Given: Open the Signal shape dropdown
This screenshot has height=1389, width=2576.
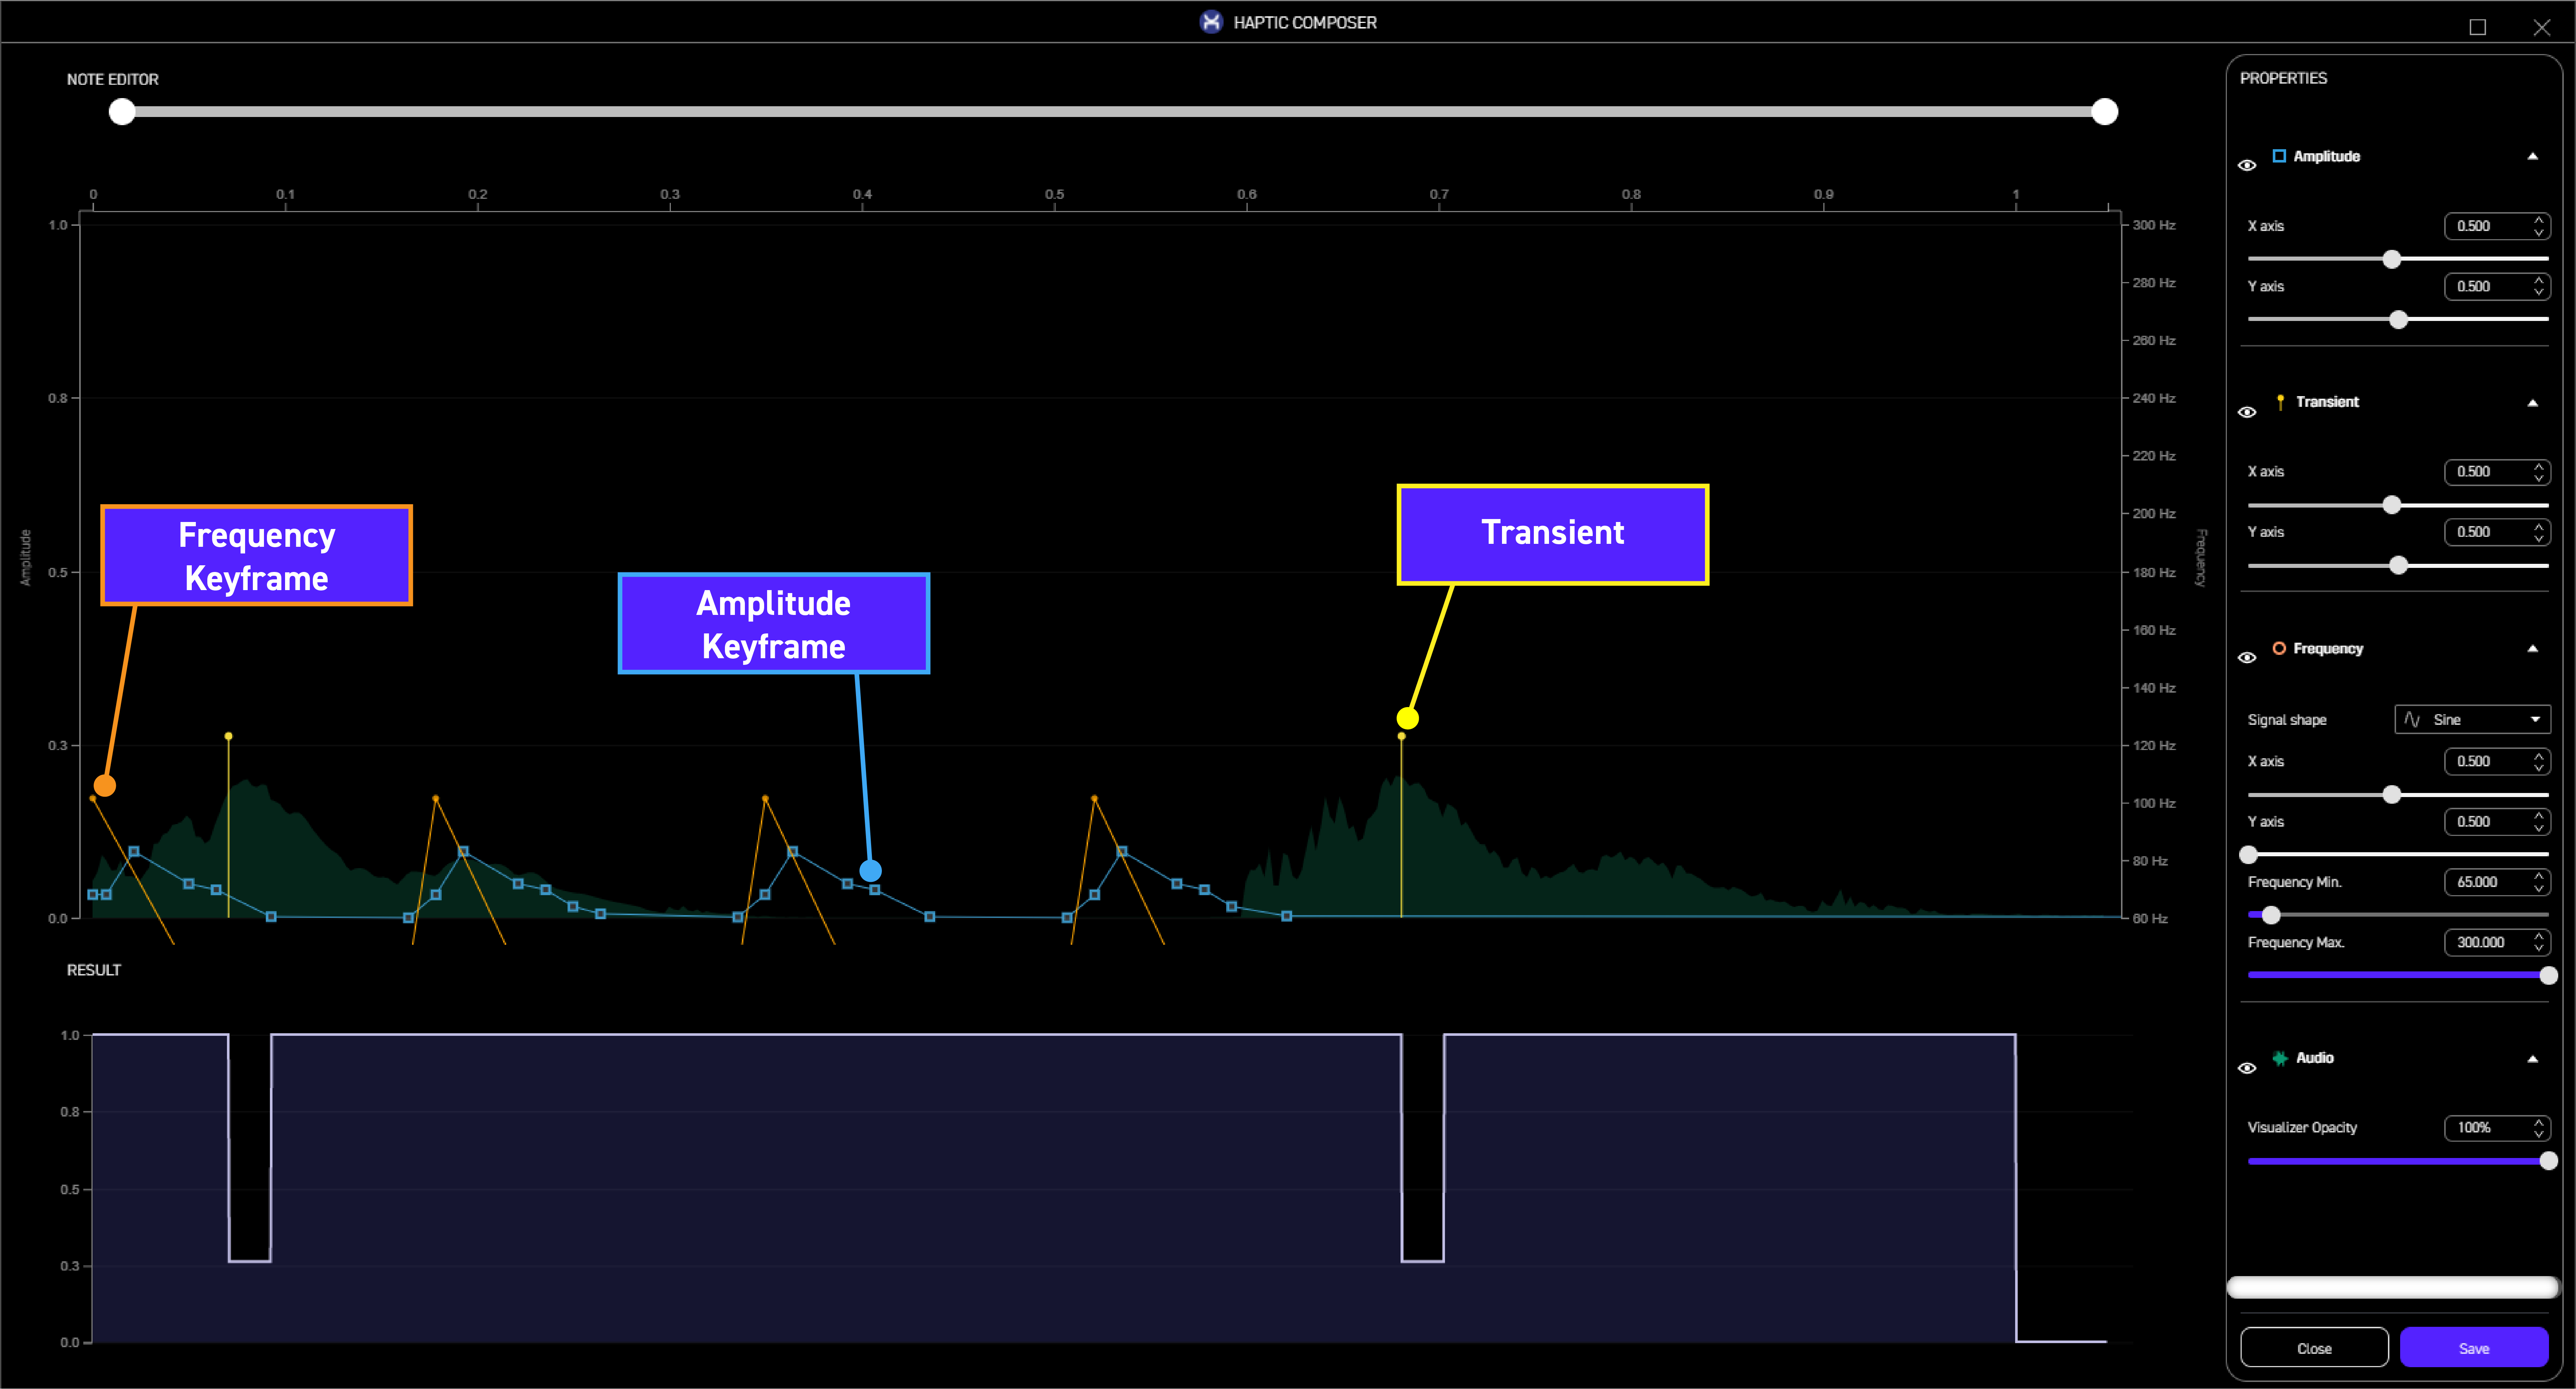Looking at the screenshot, I should [2472, 720].
